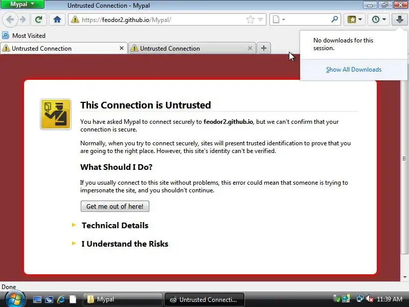Open the green Mypal application menu
This screenshot has height=307, width=409.
tap(22, 4)
